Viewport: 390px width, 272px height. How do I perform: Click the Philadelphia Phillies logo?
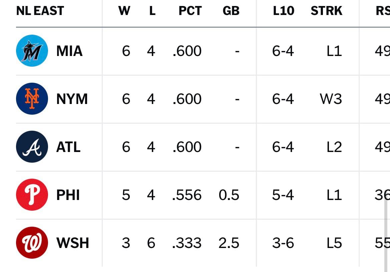pos(32,194)
